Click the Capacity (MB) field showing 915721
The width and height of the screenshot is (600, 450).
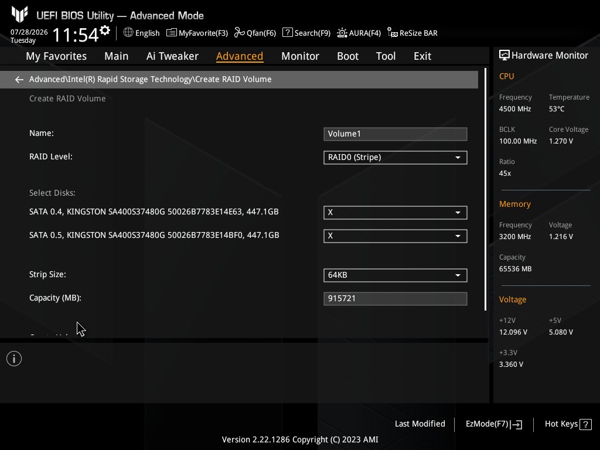396,299
